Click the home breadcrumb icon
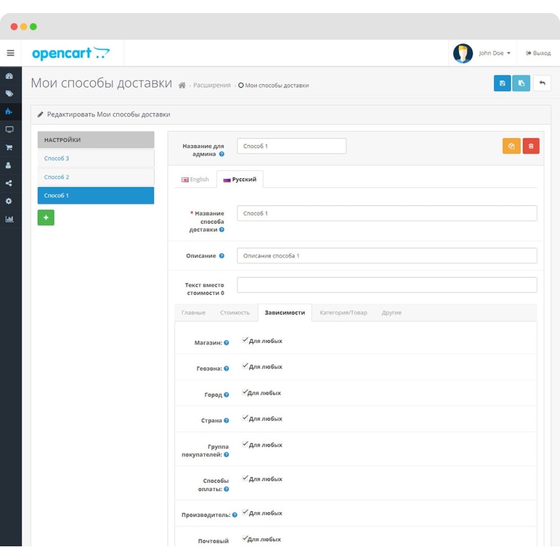 pos(182,85)
